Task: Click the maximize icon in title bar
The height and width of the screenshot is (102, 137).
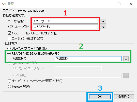Action: pyautogui.click(x=119, y=4)
